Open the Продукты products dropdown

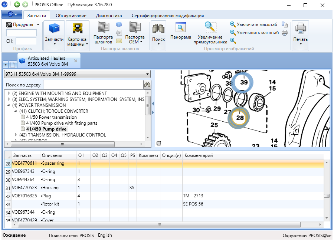click(23, 24)
